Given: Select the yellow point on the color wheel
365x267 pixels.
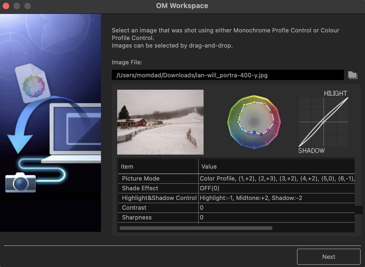Looking at the screenshot, I should click(x=254, y=102).
